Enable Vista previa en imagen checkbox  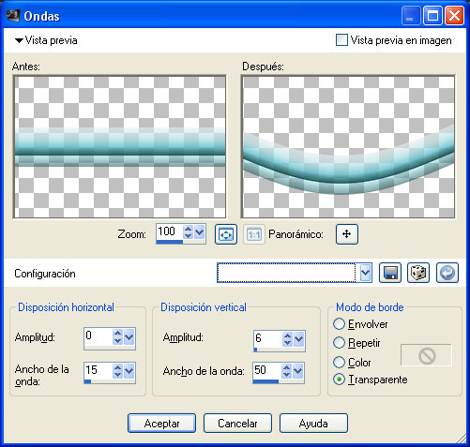pyautogui.click(x=341, y=40)
